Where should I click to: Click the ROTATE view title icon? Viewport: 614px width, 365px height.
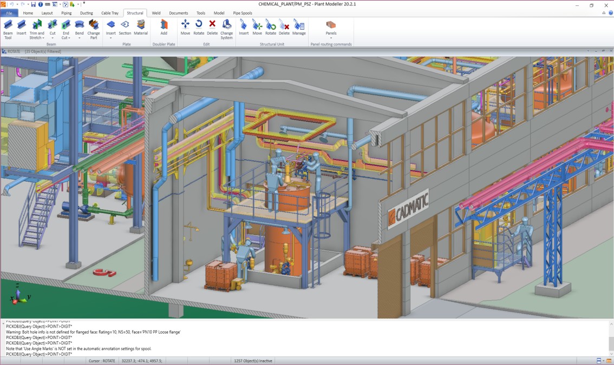click(x=4, y=51)
